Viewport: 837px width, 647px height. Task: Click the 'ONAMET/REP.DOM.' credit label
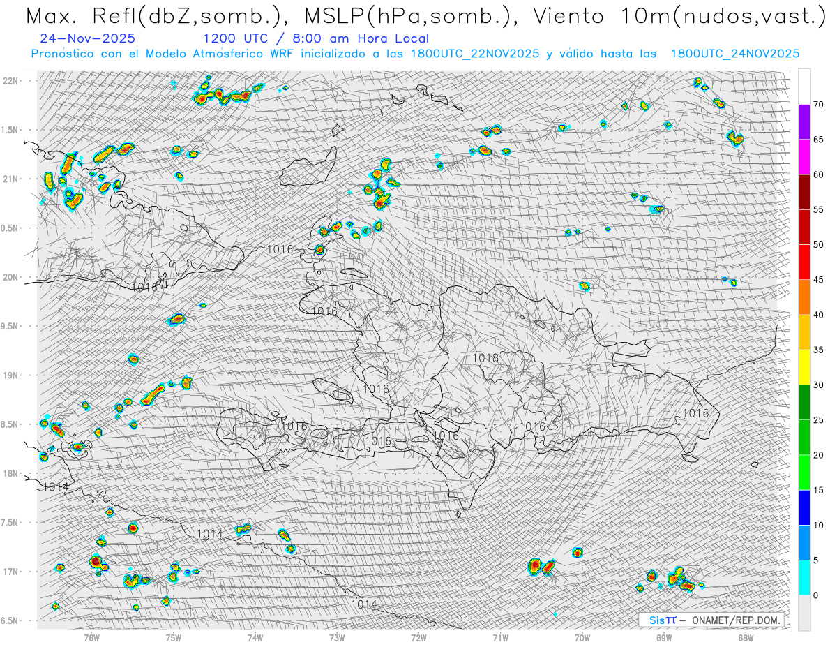coord(737,620)
